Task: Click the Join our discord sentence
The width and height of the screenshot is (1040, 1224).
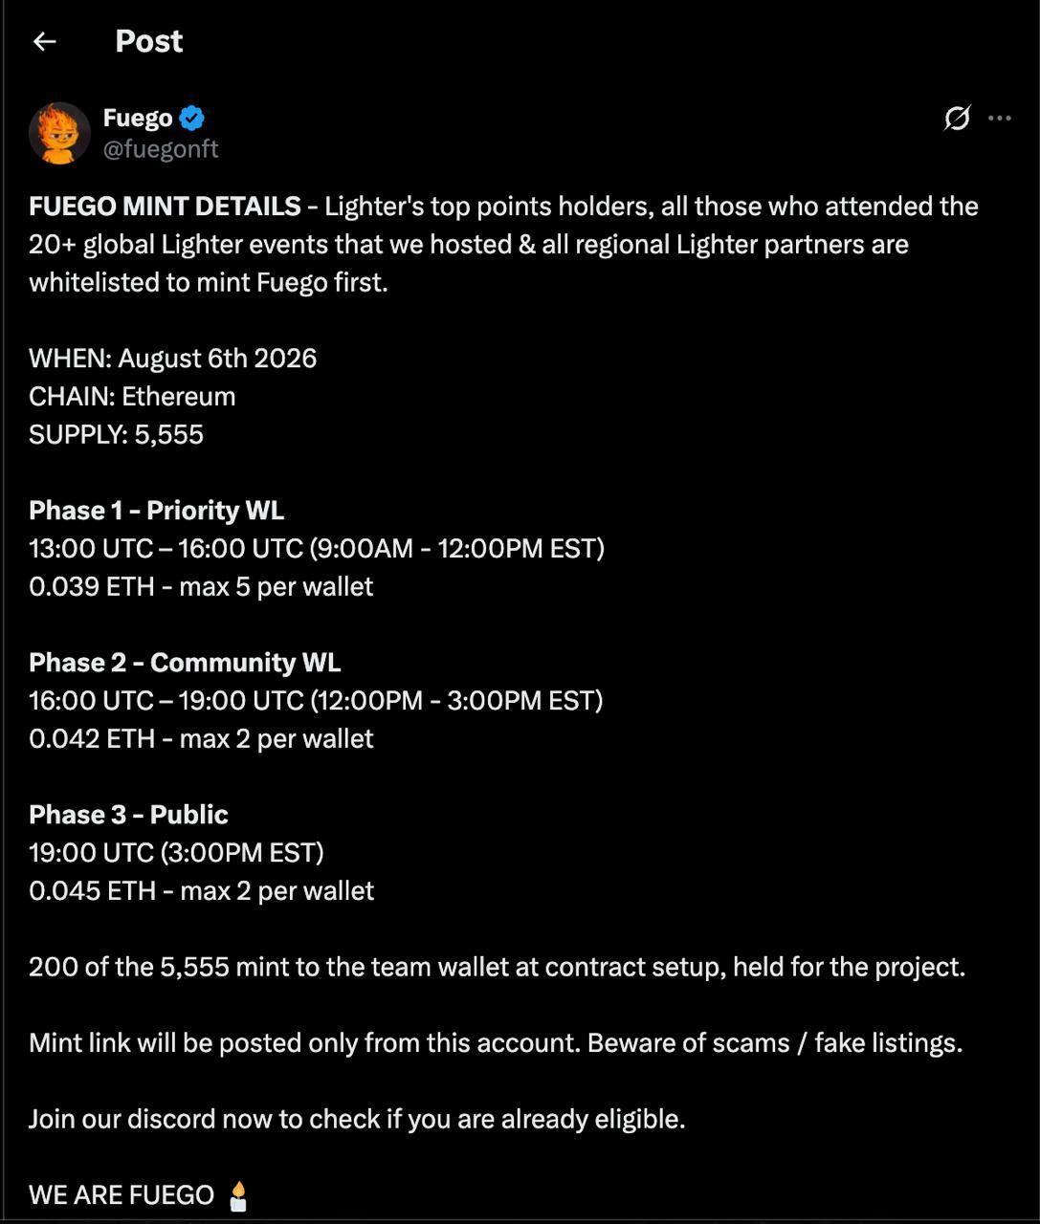Action: point(357,1119)
